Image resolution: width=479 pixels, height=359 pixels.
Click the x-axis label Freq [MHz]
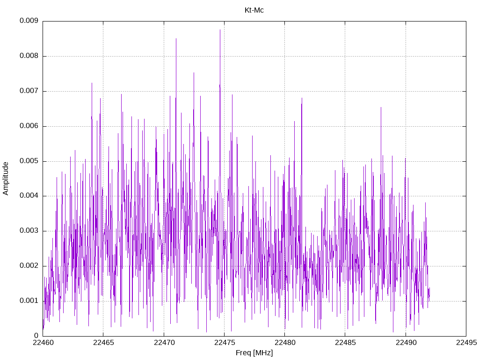[x=254, y=353]
